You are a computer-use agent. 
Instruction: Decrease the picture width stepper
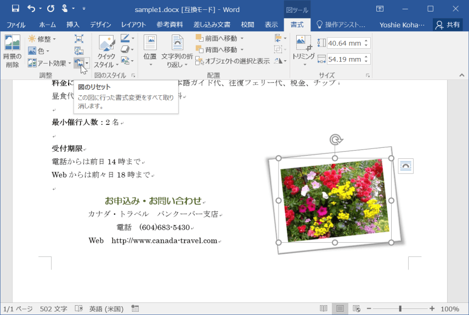click(x=366, y=62)
